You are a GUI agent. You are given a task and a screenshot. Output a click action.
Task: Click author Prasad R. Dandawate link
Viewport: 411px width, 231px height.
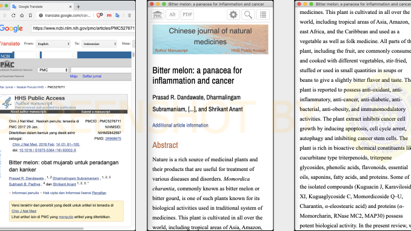coord(26,178)
